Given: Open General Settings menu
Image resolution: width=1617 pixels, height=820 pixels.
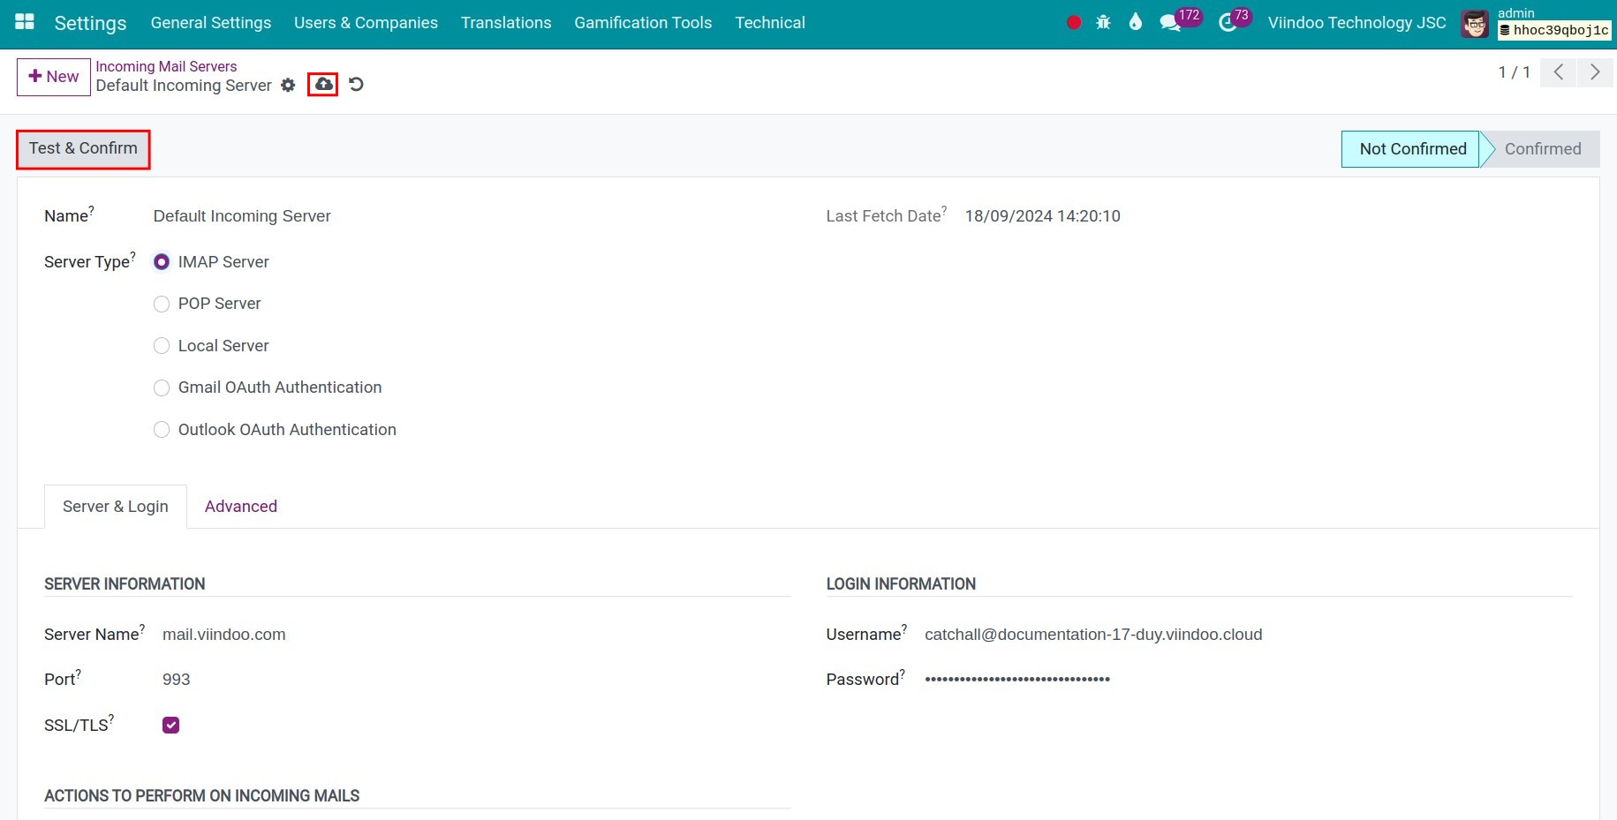Looking at the screenshot, I should click(x=211, y=23).
